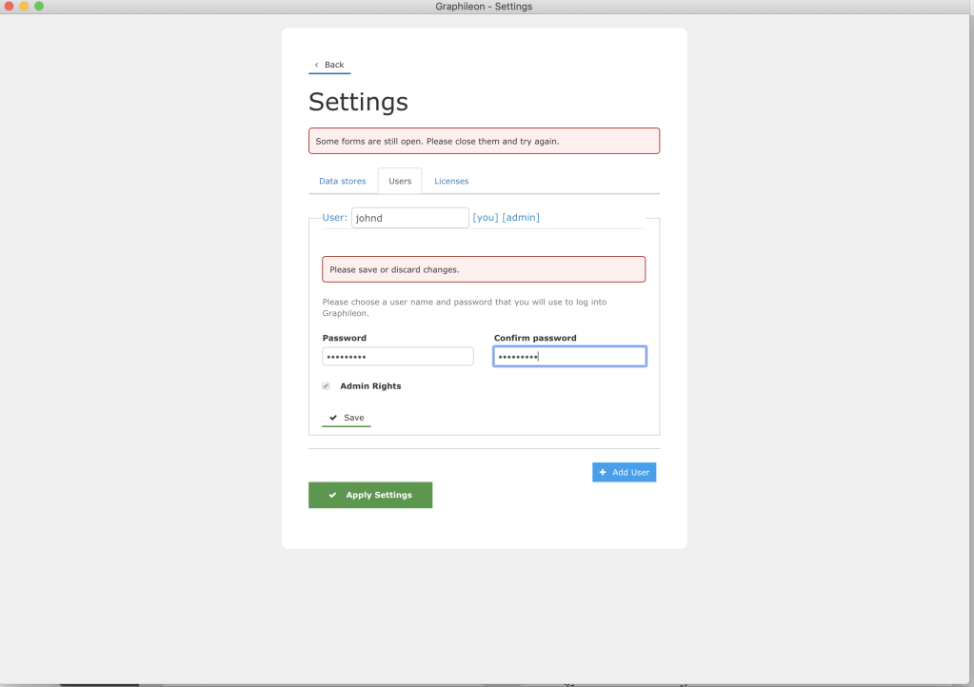Click the checkmark icon beside Save
Image resolution: width=974 pixels, height=687 pixels.
(332, 418)
